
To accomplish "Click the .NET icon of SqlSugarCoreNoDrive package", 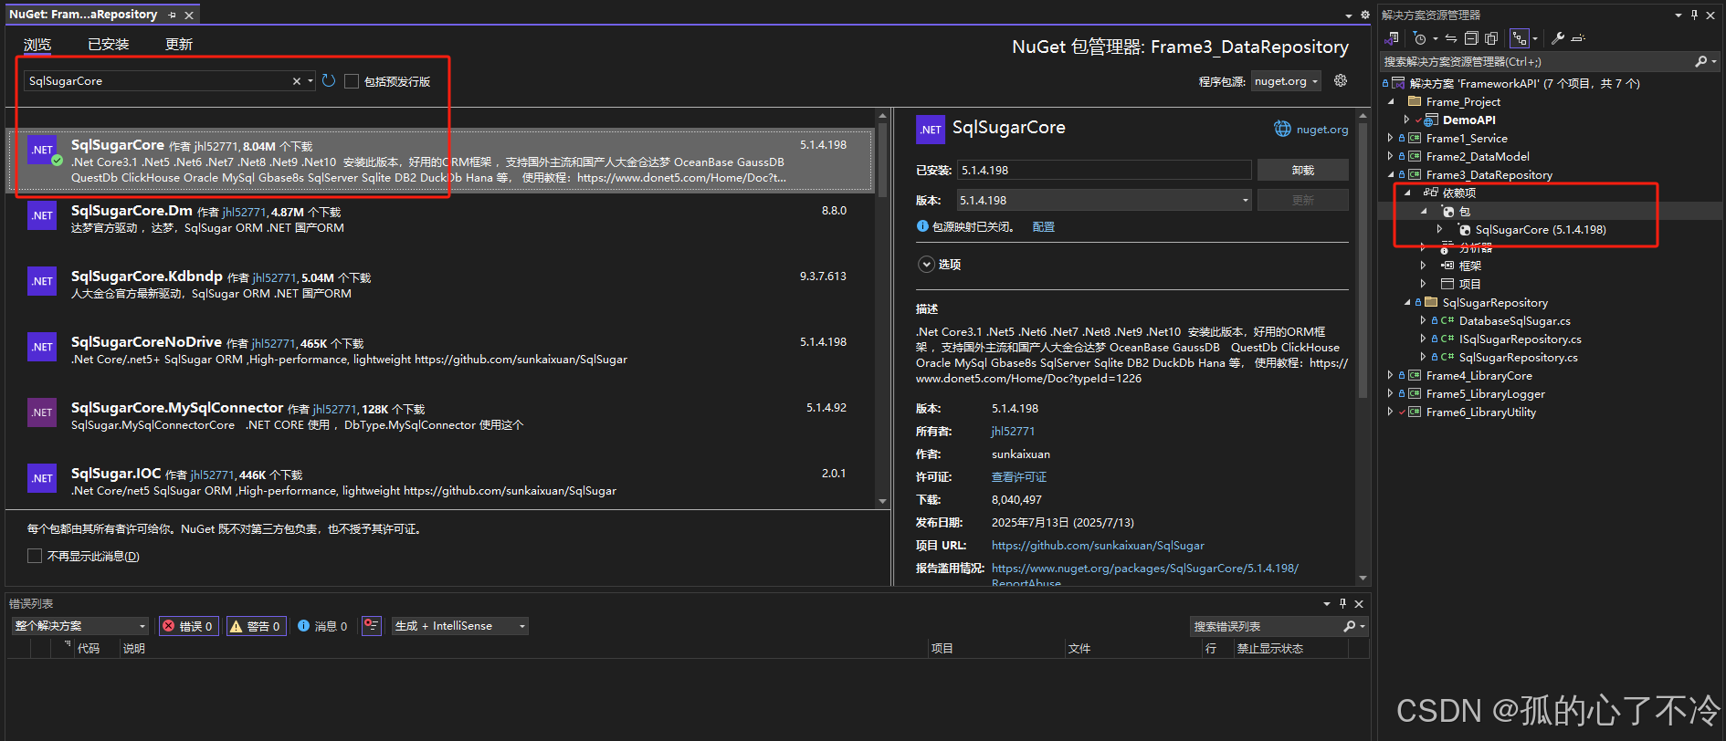I will click(42, 347).
